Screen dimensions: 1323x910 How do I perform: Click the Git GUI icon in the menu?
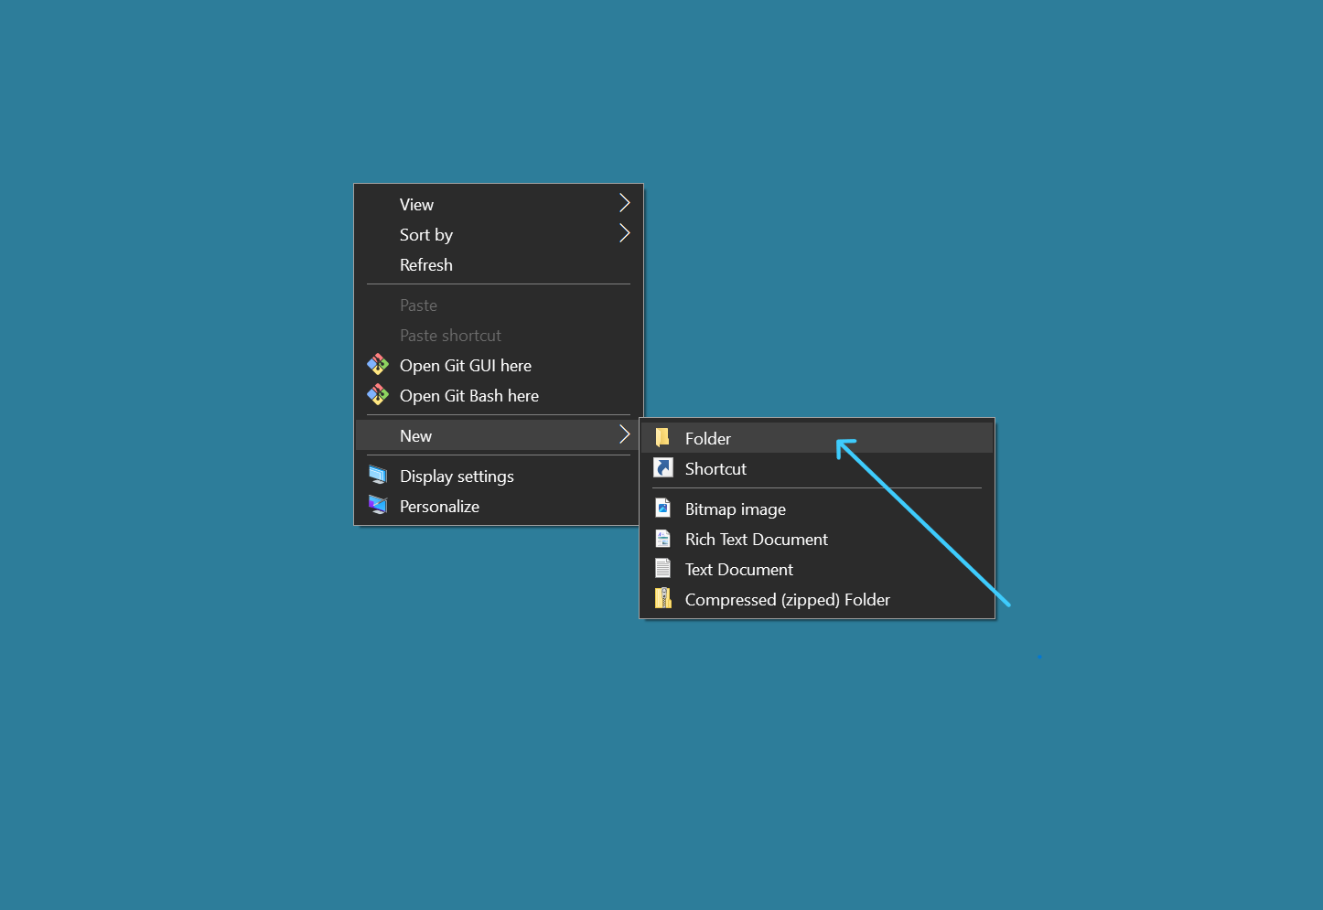[x=378, y=365]
